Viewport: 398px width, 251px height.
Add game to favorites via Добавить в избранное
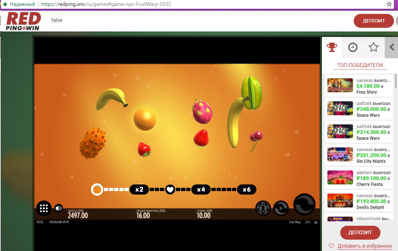(x=364, y=246)
